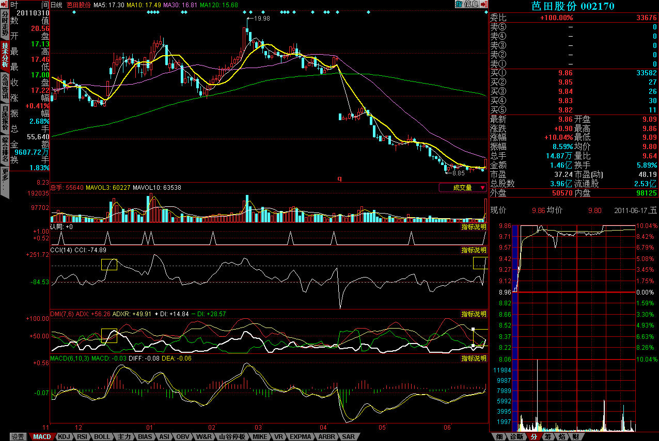Switch to the BIAS indicator tab
The image size is (659, 441).
(145, 437)
